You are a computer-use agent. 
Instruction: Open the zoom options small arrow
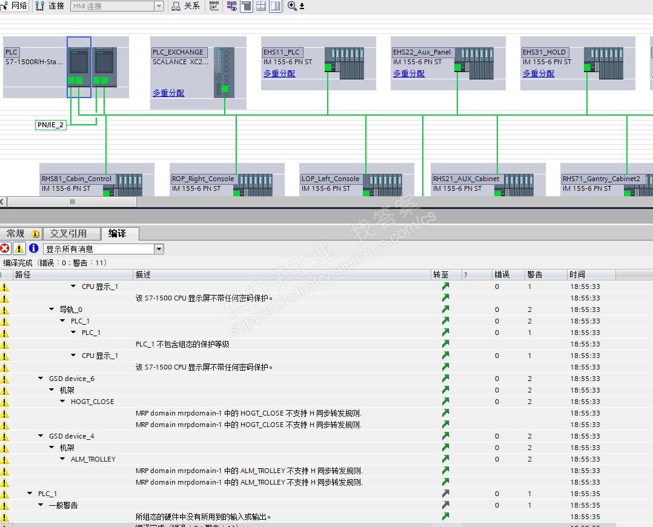point(302,6)
